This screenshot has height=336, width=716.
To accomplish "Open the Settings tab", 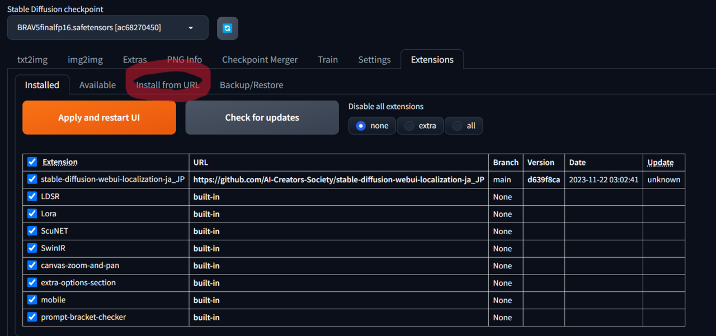I will coord(374,59).
